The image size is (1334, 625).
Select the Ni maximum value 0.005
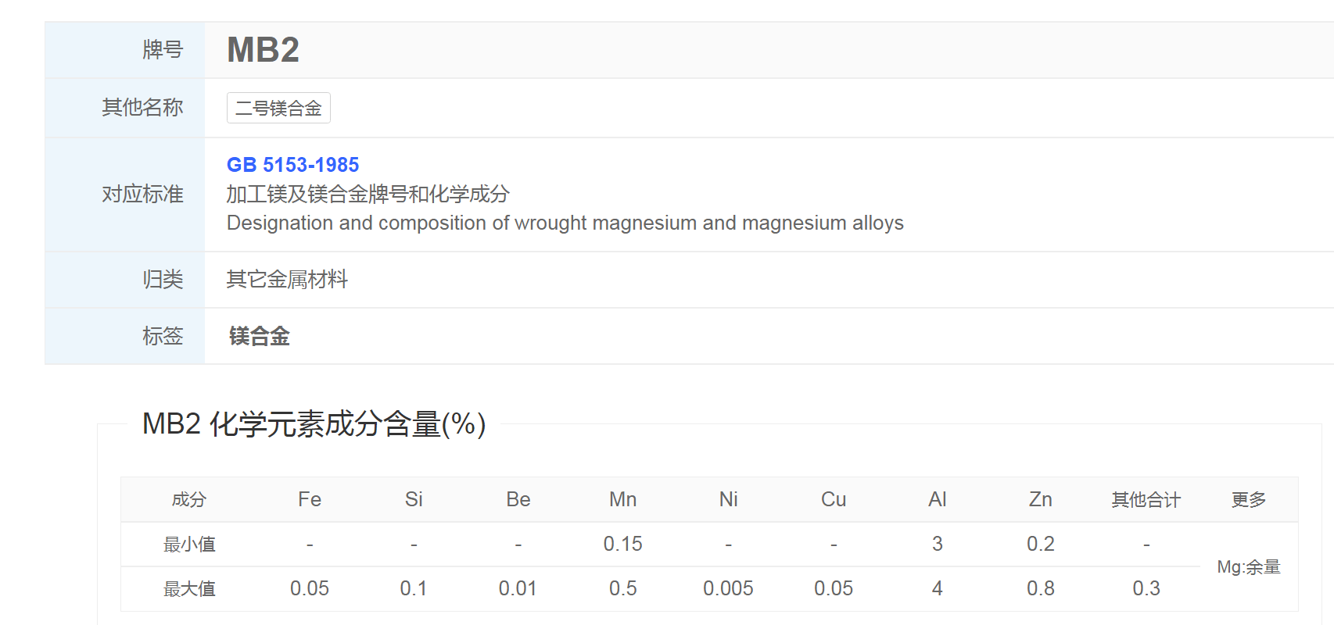[x=728, y=589]
